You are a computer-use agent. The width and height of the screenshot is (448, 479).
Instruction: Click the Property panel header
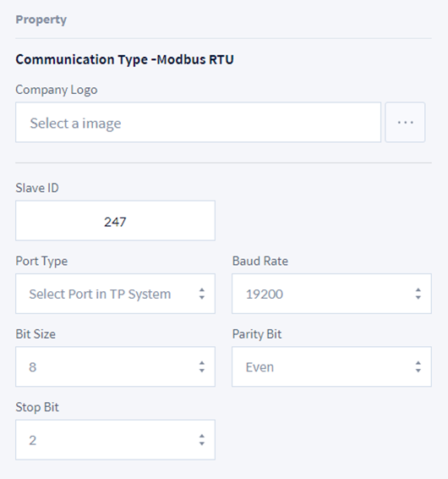[41, 19]
